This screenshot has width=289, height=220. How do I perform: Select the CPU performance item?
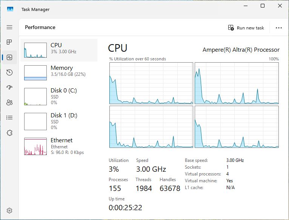[59, 50]
